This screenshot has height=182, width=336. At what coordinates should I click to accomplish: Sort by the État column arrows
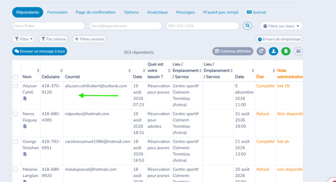tap(273, 70)
